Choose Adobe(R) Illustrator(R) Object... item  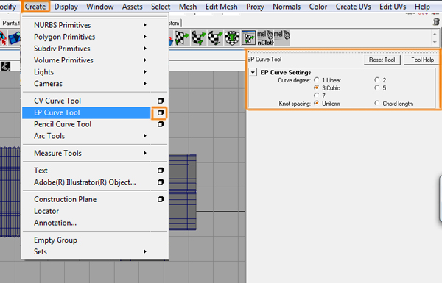pyautogui.click(x=86, y=182)
